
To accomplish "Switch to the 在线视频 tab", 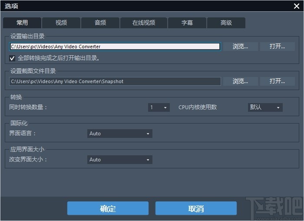I will [x=144, y=23].
